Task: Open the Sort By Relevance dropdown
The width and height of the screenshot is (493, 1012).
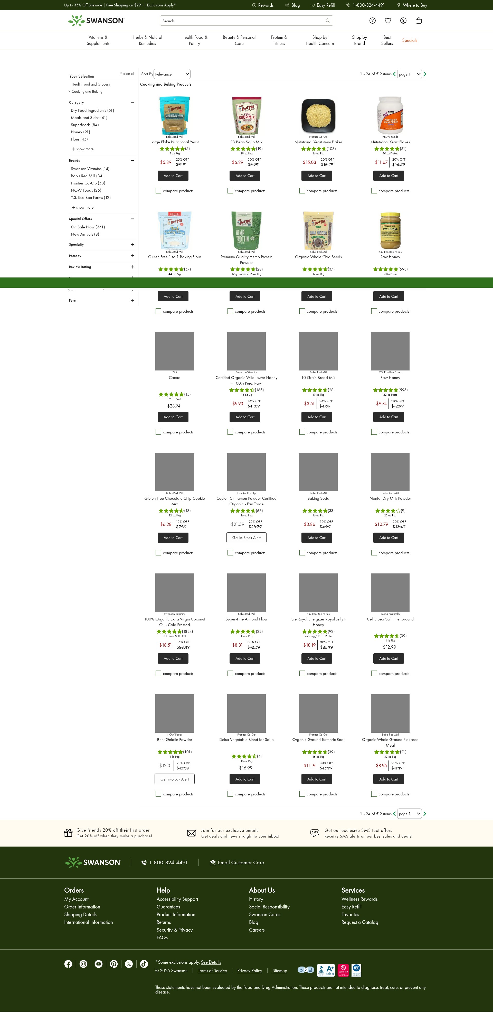Action: point(172,74)
